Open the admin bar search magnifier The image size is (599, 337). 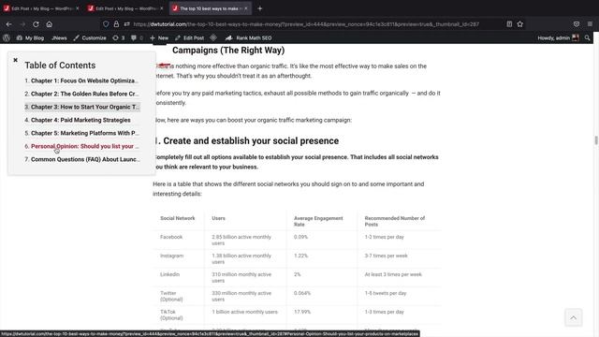pyautogui.click(x=587, y=37)
